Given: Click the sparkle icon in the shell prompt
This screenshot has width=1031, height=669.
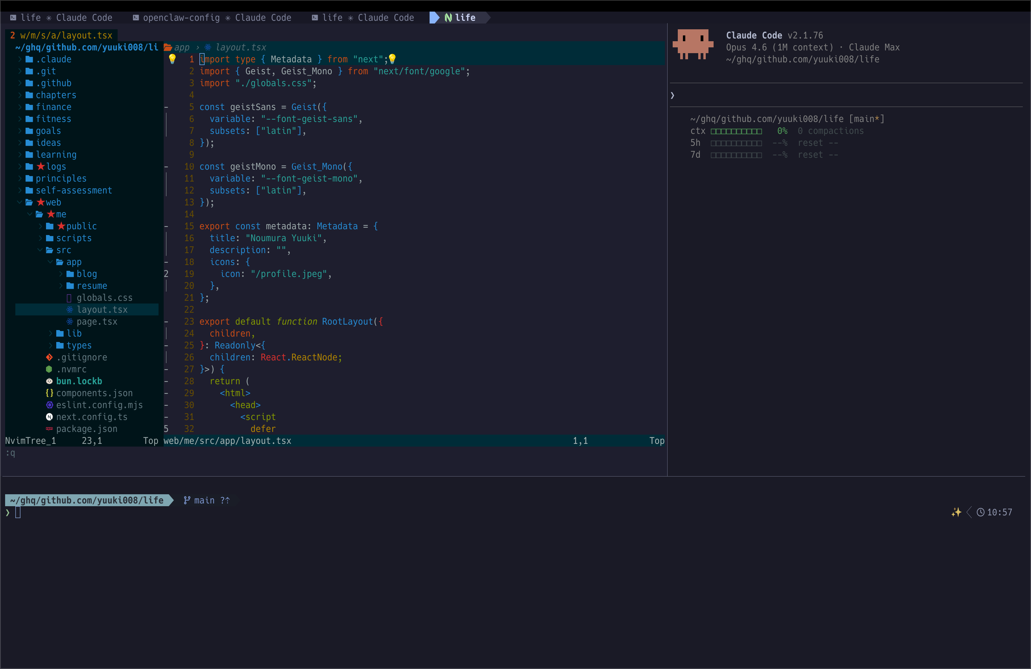Looking at the screenshot, I should [x=956, y=512].
